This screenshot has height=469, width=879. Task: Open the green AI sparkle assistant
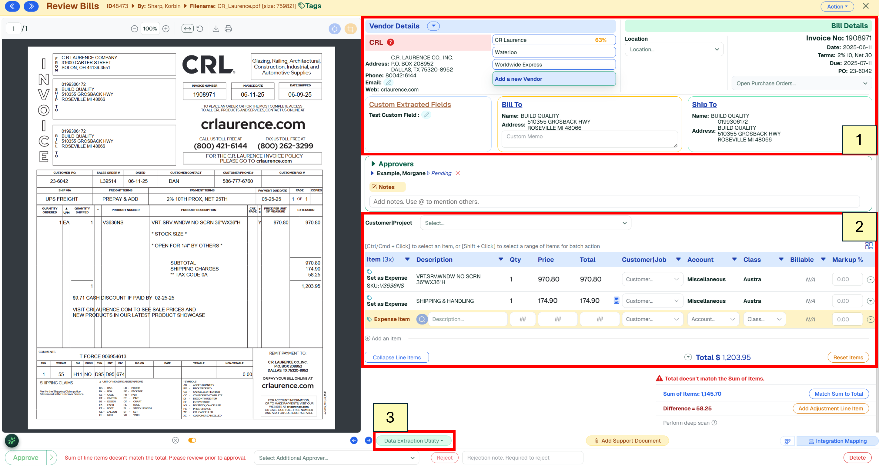pyautogui.click(x=12, y=441)
